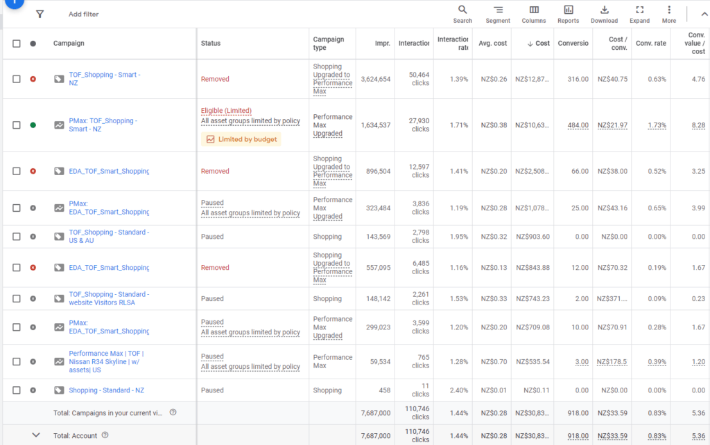Check the Shopping - Standard - NZ row
The height and width of the screenshot is (445, 710).
click(17, 390)
